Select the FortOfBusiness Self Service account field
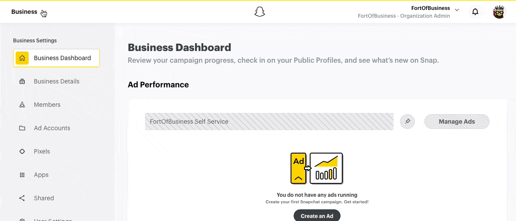The width and height of the screenshot is (516, 221). [x=269, y=122]
